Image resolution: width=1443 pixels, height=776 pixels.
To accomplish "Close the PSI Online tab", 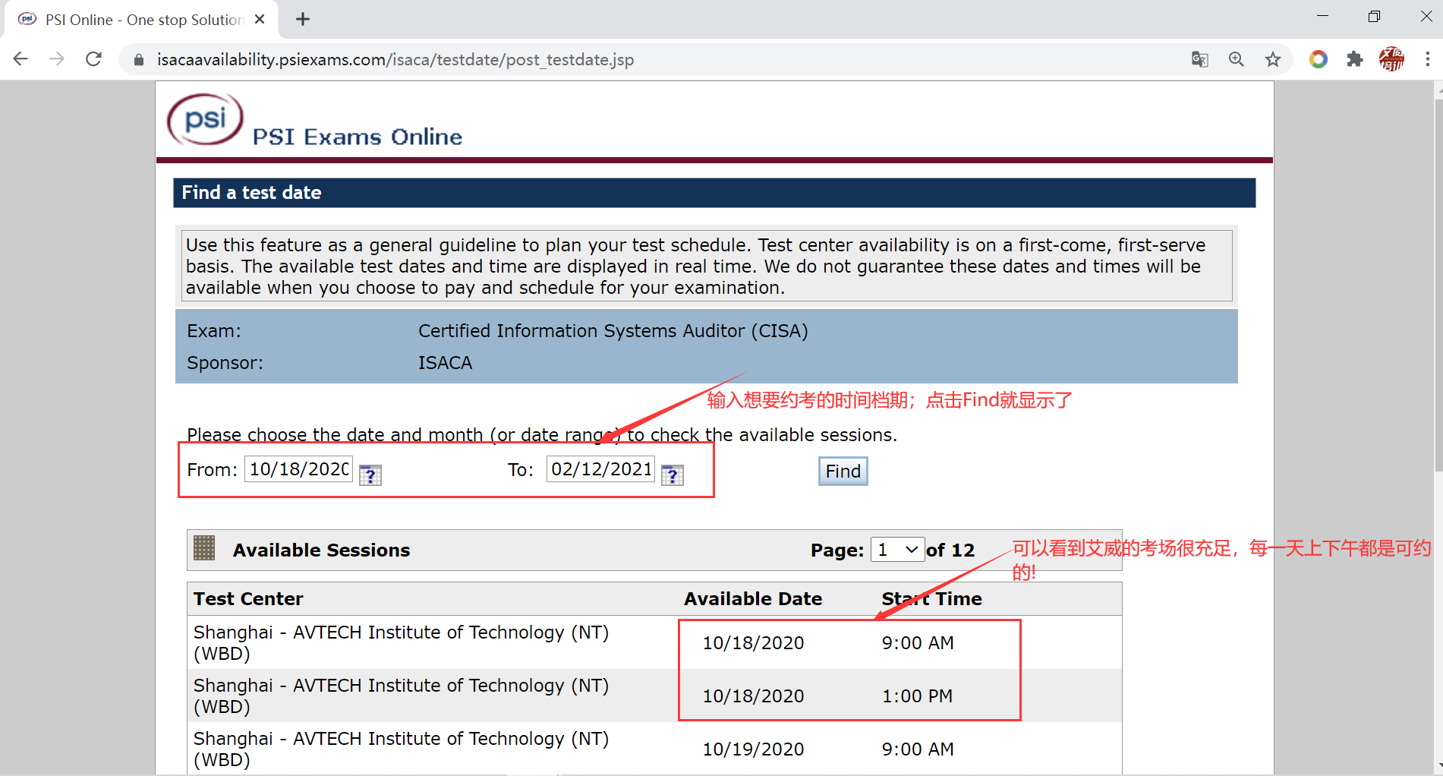I will [x=260, y=19].
